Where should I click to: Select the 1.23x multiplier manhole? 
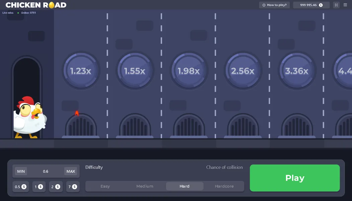[x=81, y=71]
